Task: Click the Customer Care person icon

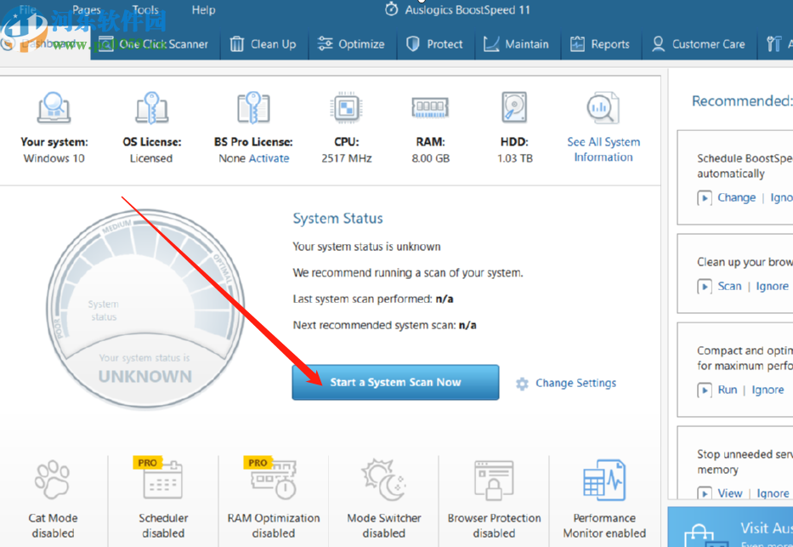Action: pyautogui.click(x=658, y=44)
